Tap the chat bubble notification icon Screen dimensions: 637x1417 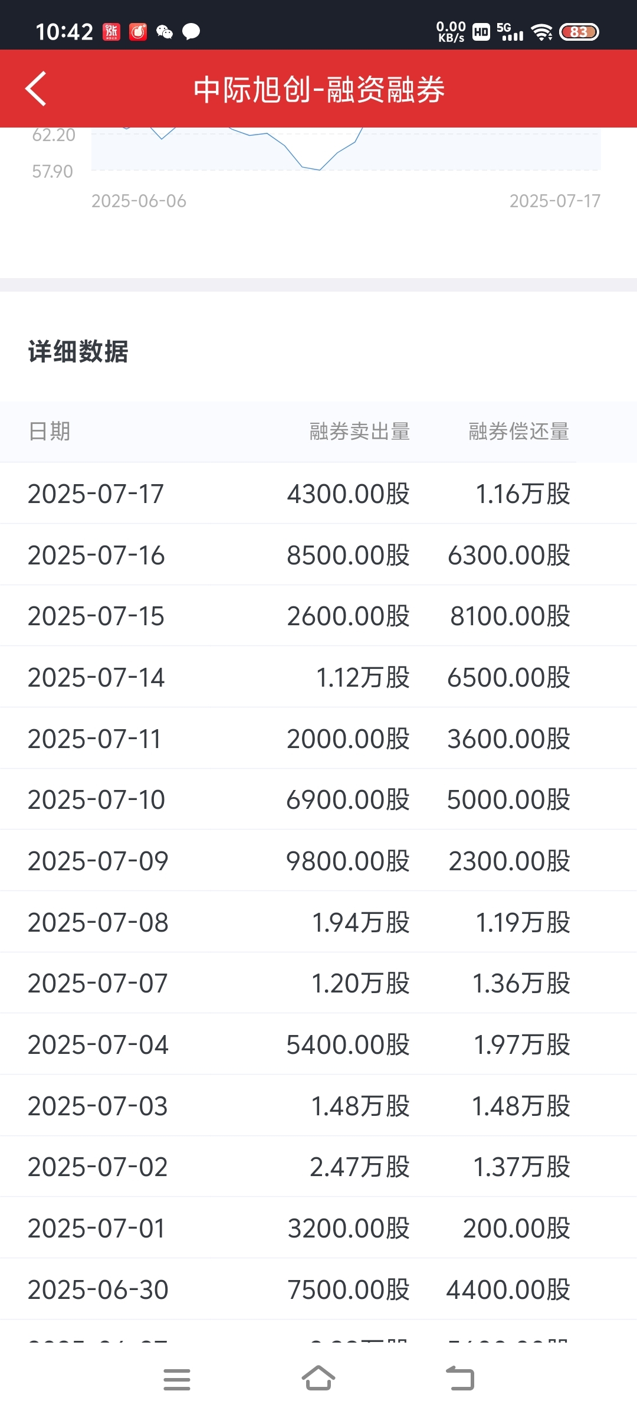191,32
